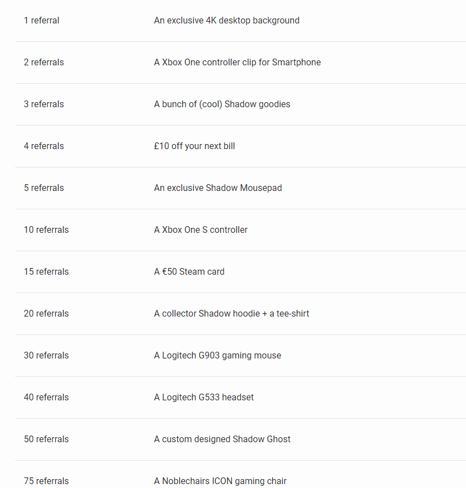Screen dimensions: 466x488
Task: Click the '15 referrals' row label
Action: pyautogui.click(x=46, y=272)
